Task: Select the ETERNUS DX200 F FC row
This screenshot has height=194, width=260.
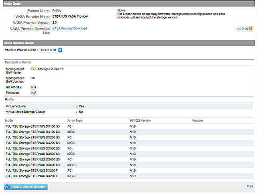Action: tap(129, 170)
